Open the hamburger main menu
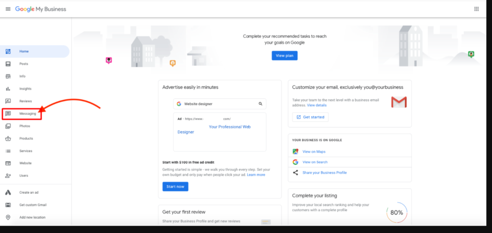The height and width of the screenshot is (233, 492). pos(8,9)
